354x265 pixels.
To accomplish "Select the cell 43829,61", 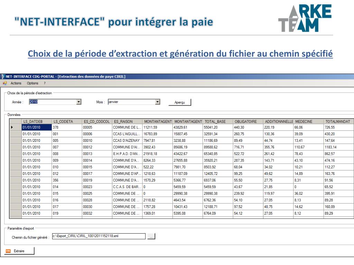I will pos(188,127).
